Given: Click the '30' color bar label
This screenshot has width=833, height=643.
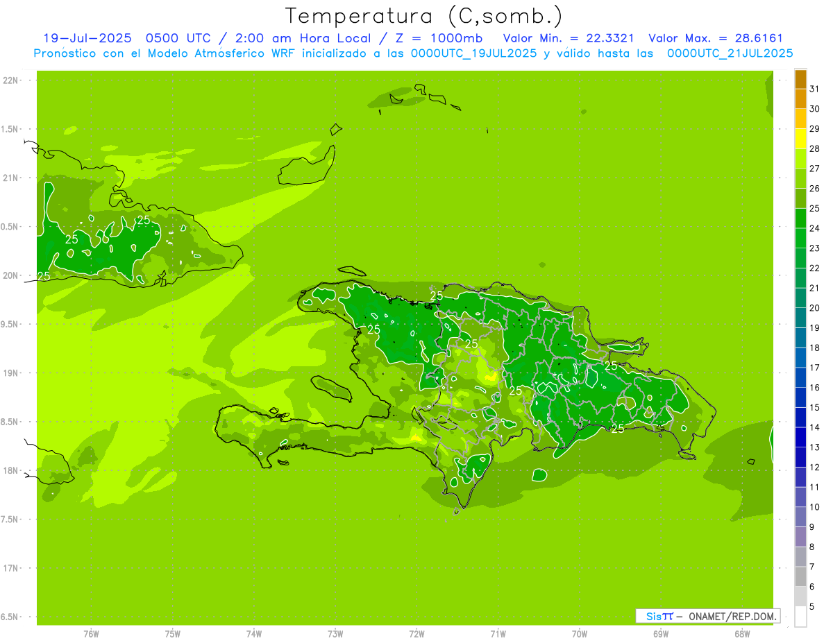Looking at the screenshot, I should [814, 109].
